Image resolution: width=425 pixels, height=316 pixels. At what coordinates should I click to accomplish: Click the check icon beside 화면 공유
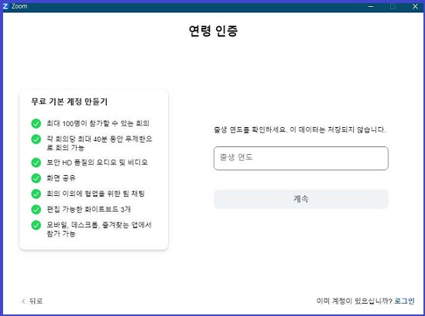(36, 178)
